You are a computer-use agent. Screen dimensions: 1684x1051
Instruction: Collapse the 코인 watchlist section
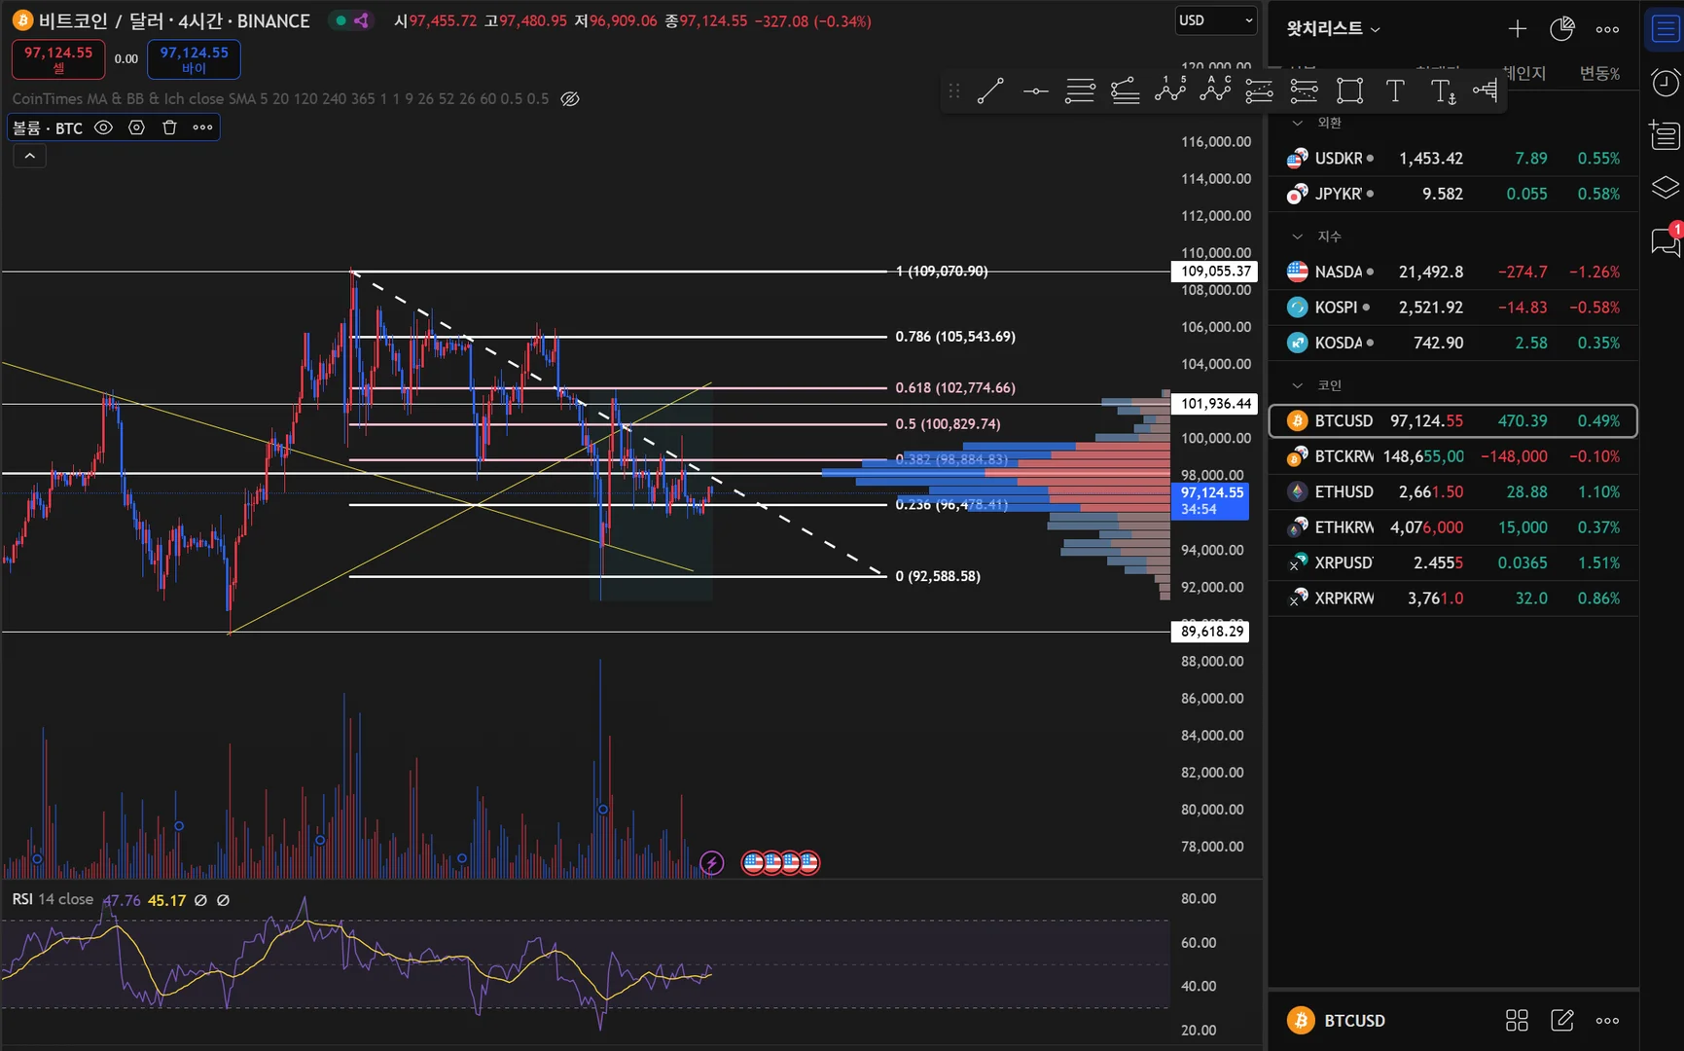coord(1297,385)
